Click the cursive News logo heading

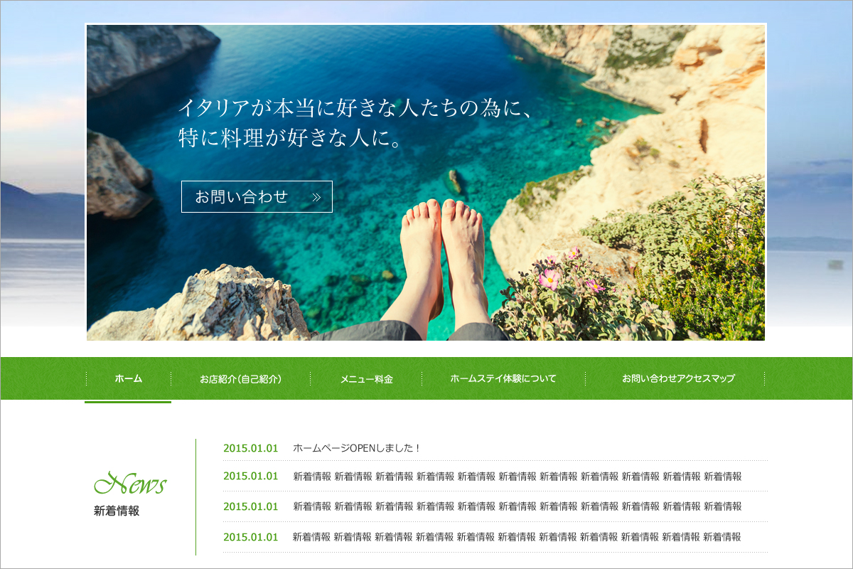tap(130, 484)
